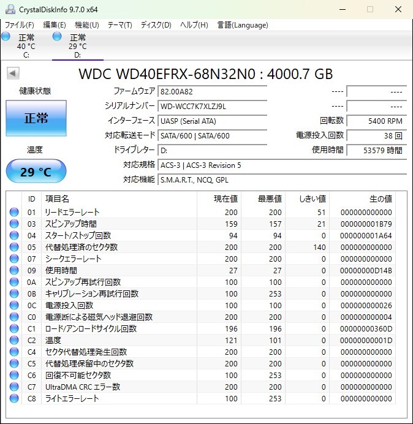The image size is (413, 424).
Task: Click the drive letter field D:
Action: [x=212, y=150]
